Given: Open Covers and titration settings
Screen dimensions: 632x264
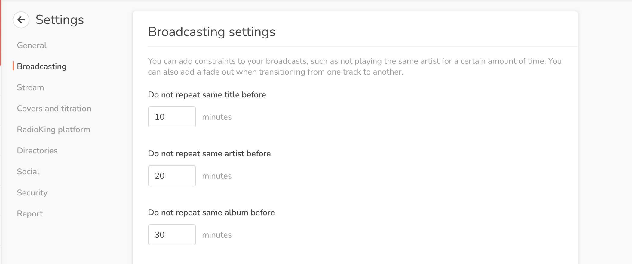Looking at the screenshot, I should point(54,109).
